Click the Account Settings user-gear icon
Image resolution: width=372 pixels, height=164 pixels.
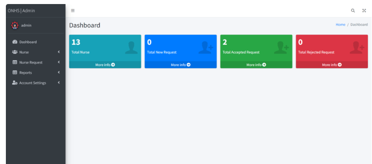(15, 83)
